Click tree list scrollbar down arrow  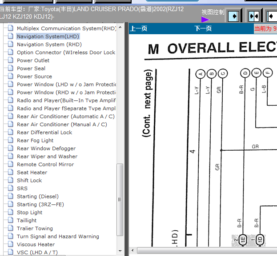[x=120, y=251]
